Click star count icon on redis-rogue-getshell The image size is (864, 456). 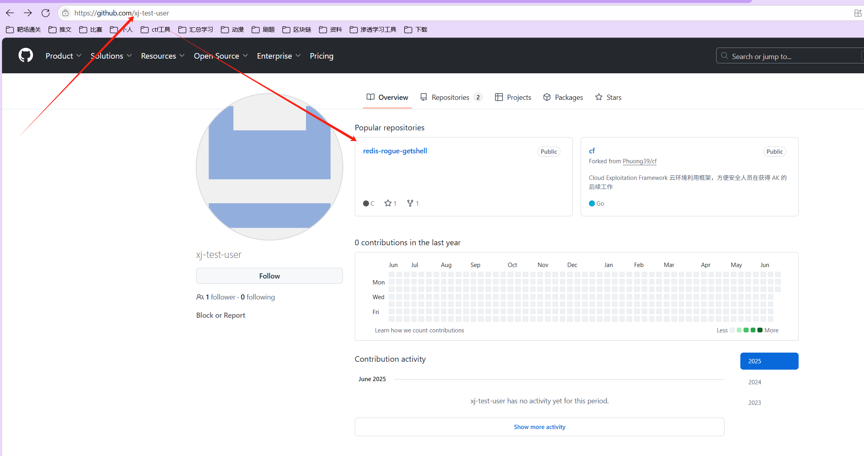click(x=388, y=203)
